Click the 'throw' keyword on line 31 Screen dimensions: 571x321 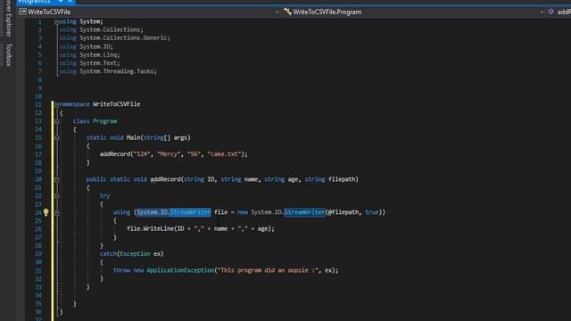(121, 270)
